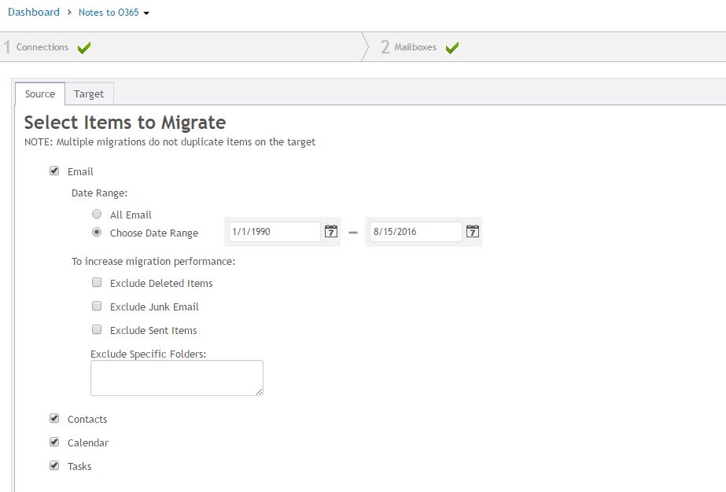Enable Exclude Deleted Items option

point(97,282)
